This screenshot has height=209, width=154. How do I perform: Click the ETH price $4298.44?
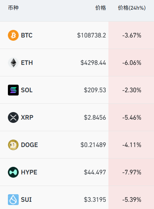point(93,63)
